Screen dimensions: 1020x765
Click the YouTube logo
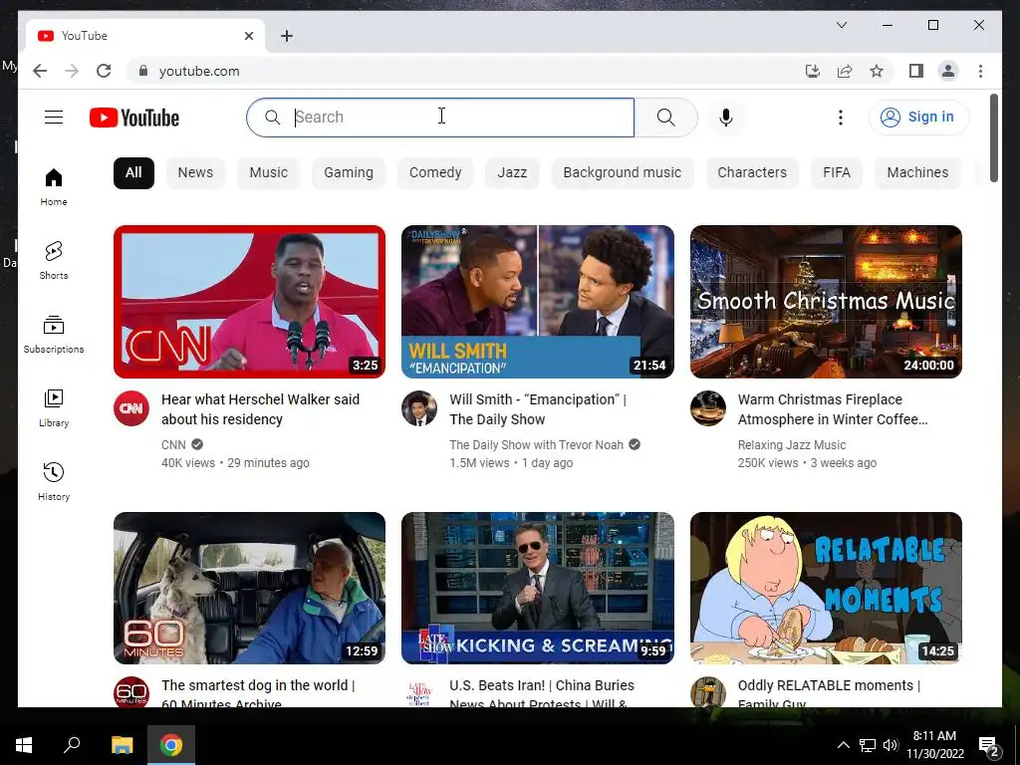pos(134,118)
